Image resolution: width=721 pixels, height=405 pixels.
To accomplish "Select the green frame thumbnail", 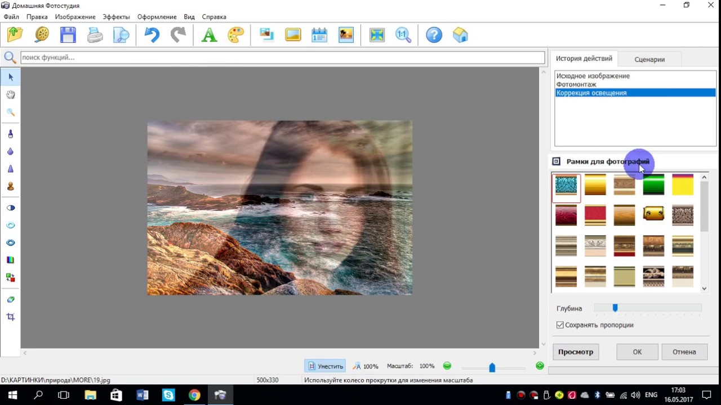I will [653, 184].
